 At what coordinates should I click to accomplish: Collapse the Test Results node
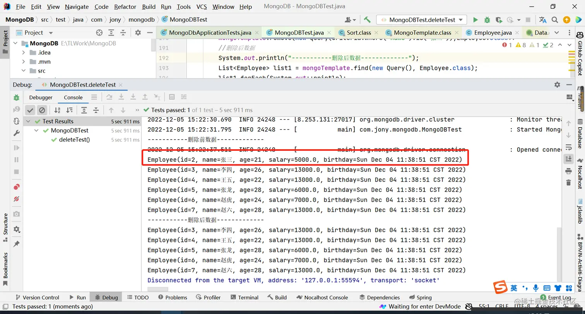click(x=28, y=121)
